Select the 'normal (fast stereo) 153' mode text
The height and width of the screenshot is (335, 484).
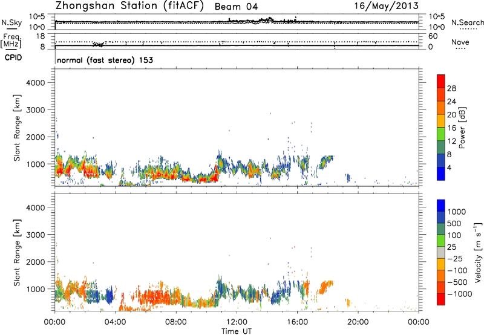[105, 60]
